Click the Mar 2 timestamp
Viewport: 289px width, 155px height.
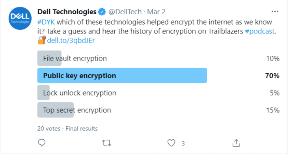point(156,12)
